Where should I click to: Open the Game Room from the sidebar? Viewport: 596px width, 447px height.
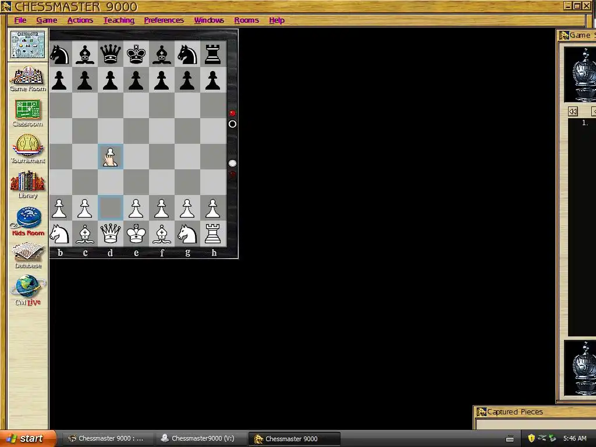[28, 79]
